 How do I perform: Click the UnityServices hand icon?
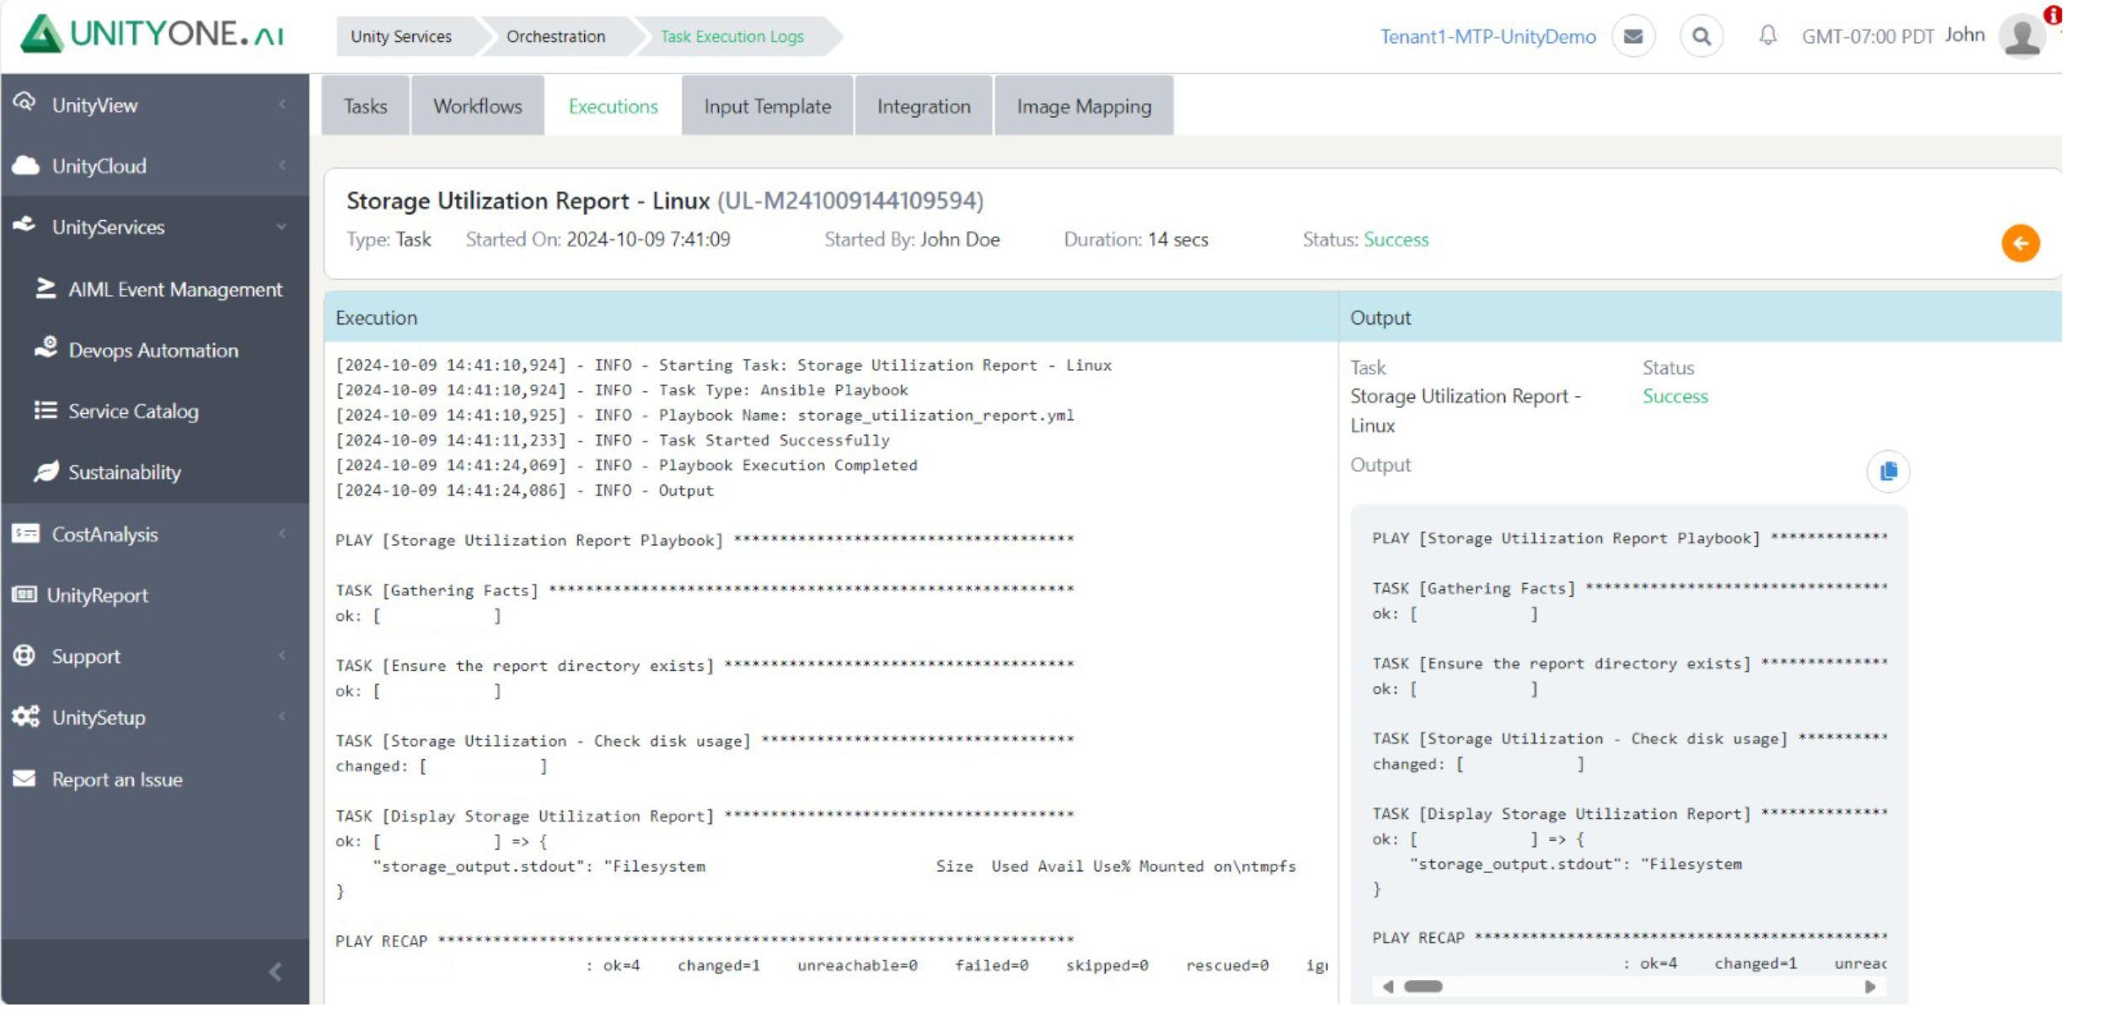tap(24, 225)
